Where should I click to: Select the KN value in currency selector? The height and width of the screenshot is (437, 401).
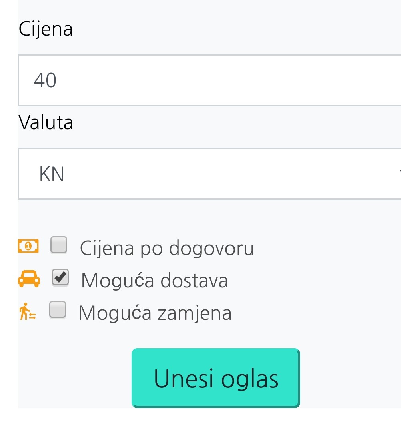point(52,174)
